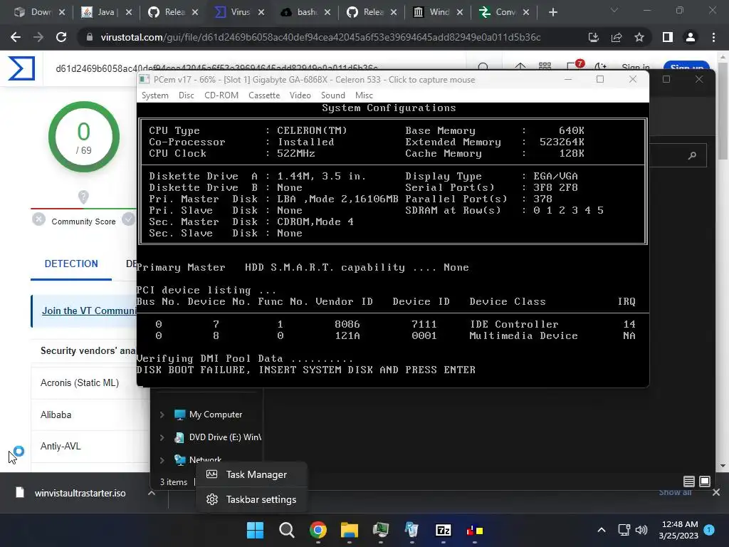This screenshot has height=547, width=729.
Task: Click the network icon in system tray
Action: click(x=624, y=530)
